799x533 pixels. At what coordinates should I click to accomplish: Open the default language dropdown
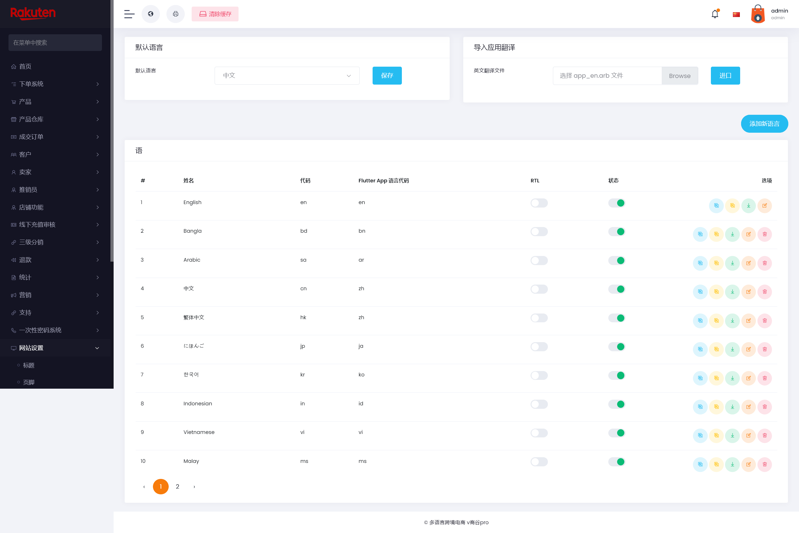[287, 75]
